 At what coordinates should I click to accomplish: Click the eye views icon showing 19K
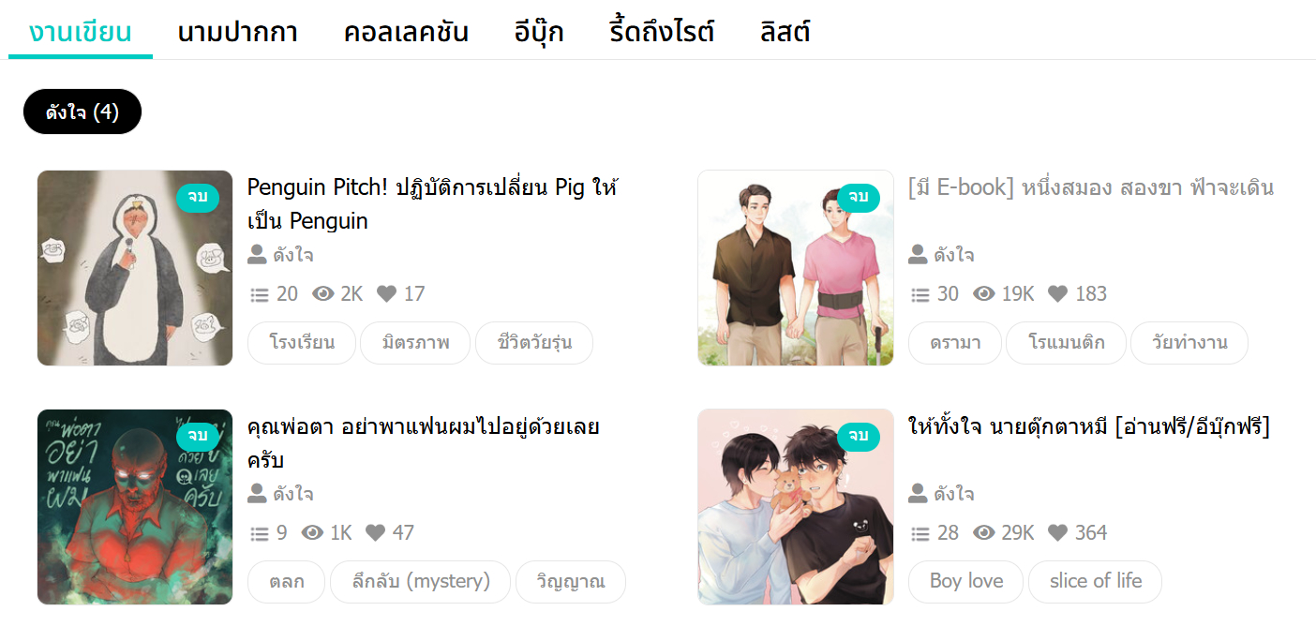pos(984,294)
